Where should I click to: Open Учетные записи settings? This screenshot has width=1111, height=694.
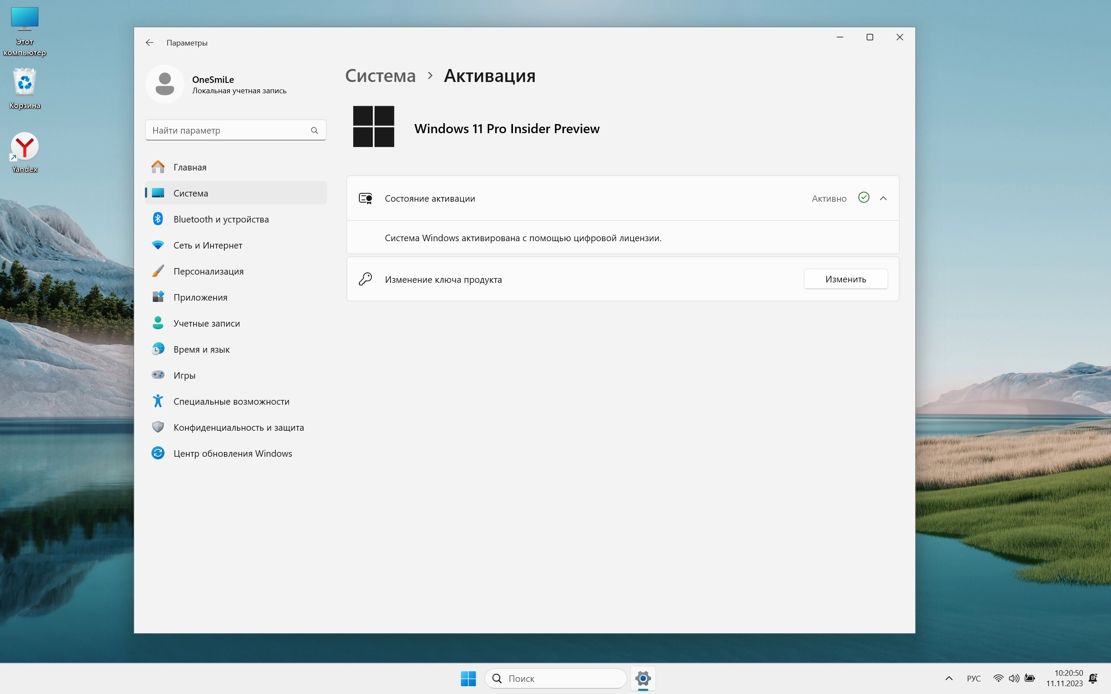(206, 323)
